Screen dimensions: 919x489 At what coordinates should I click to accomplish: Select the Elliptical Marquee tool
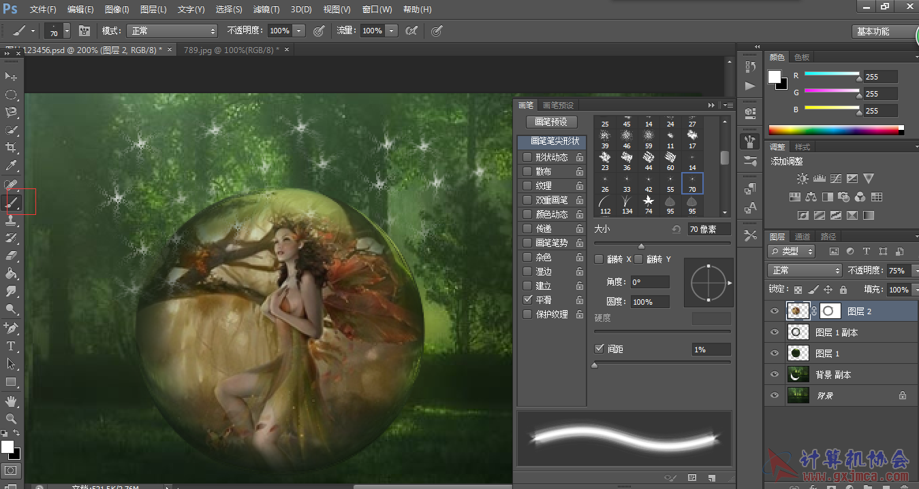12,95
